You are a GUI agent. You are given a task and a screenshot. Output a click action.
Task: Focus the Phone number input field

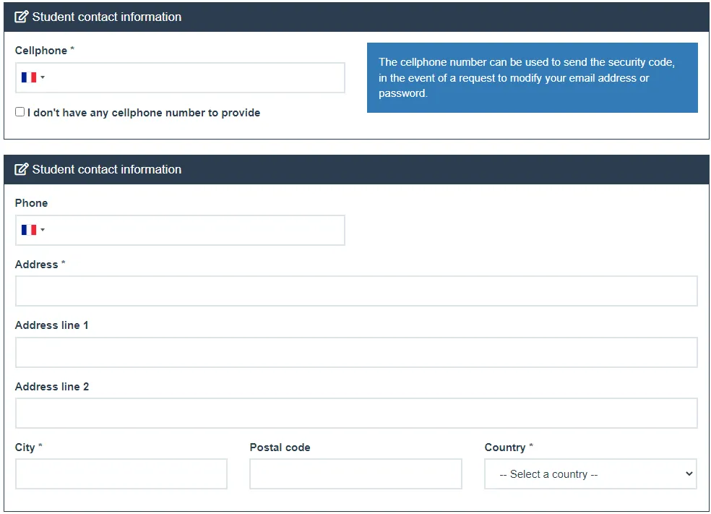pyautogui.click(x=195, y=230)
